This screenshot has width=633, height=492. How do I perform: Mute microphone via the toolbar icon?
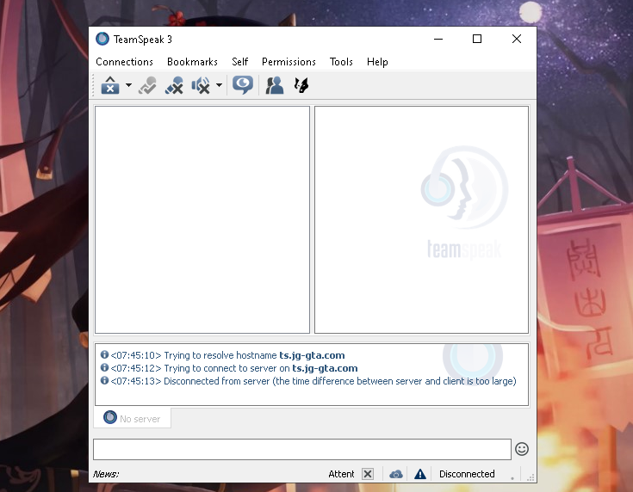(x=174, y=85)
